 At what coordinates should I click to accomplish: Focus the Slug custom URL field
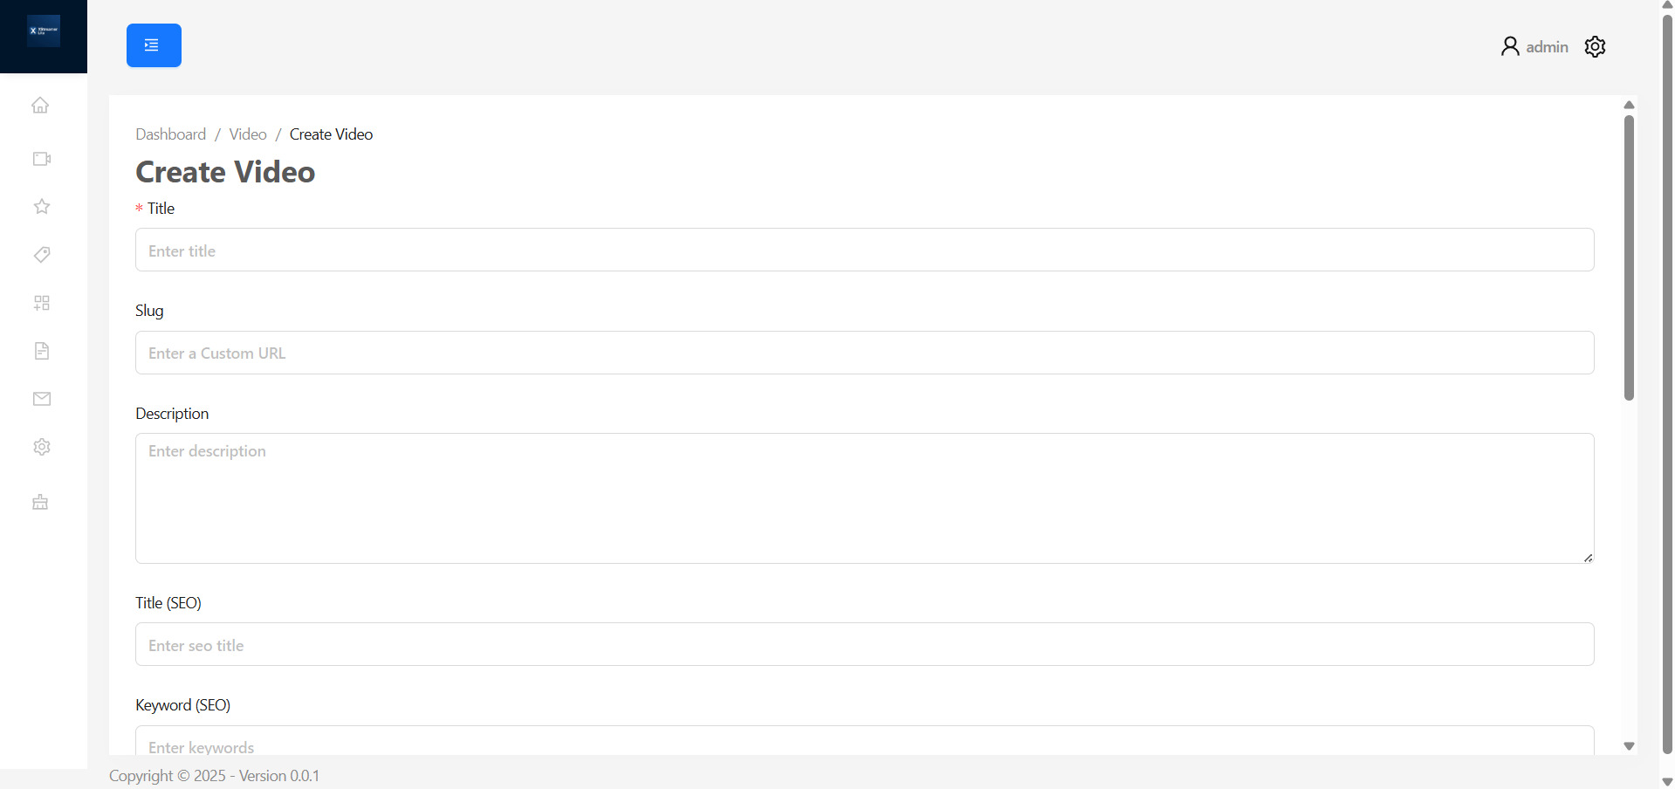(x=864, y=353)
